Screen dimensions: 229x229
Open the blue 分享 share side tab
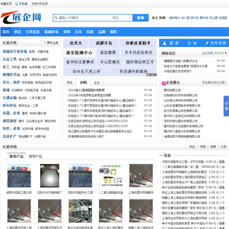pos(226,106)
